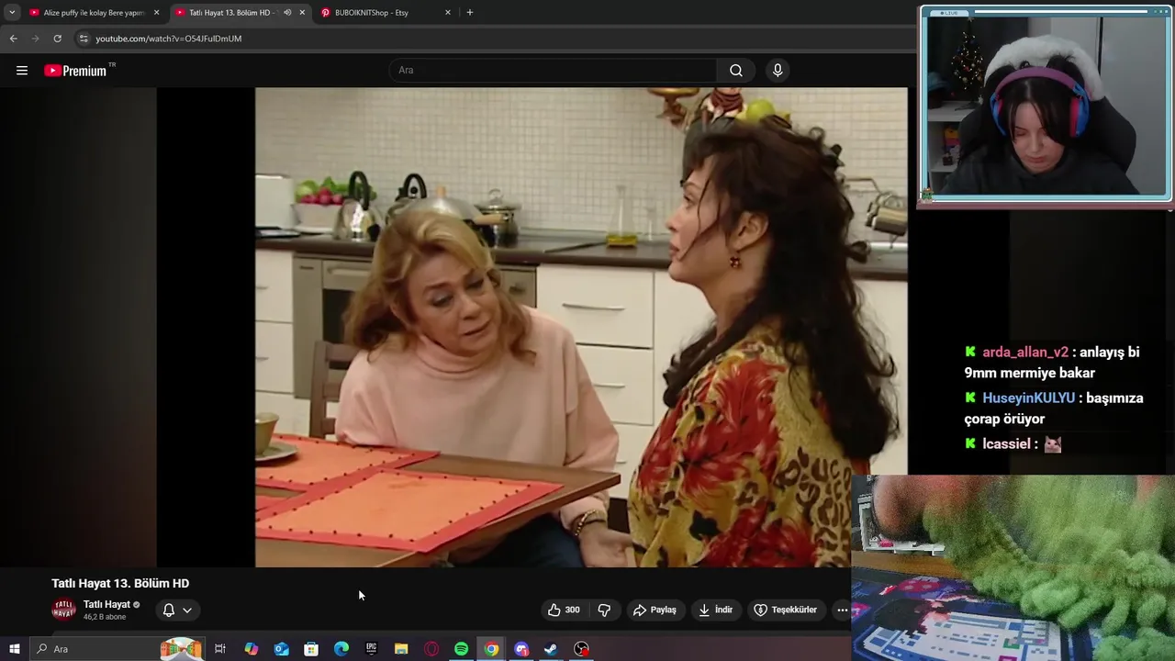This screenshot has width=1175, height=661.
Task: Toggle channel notification bell
Action: point(169,610)
